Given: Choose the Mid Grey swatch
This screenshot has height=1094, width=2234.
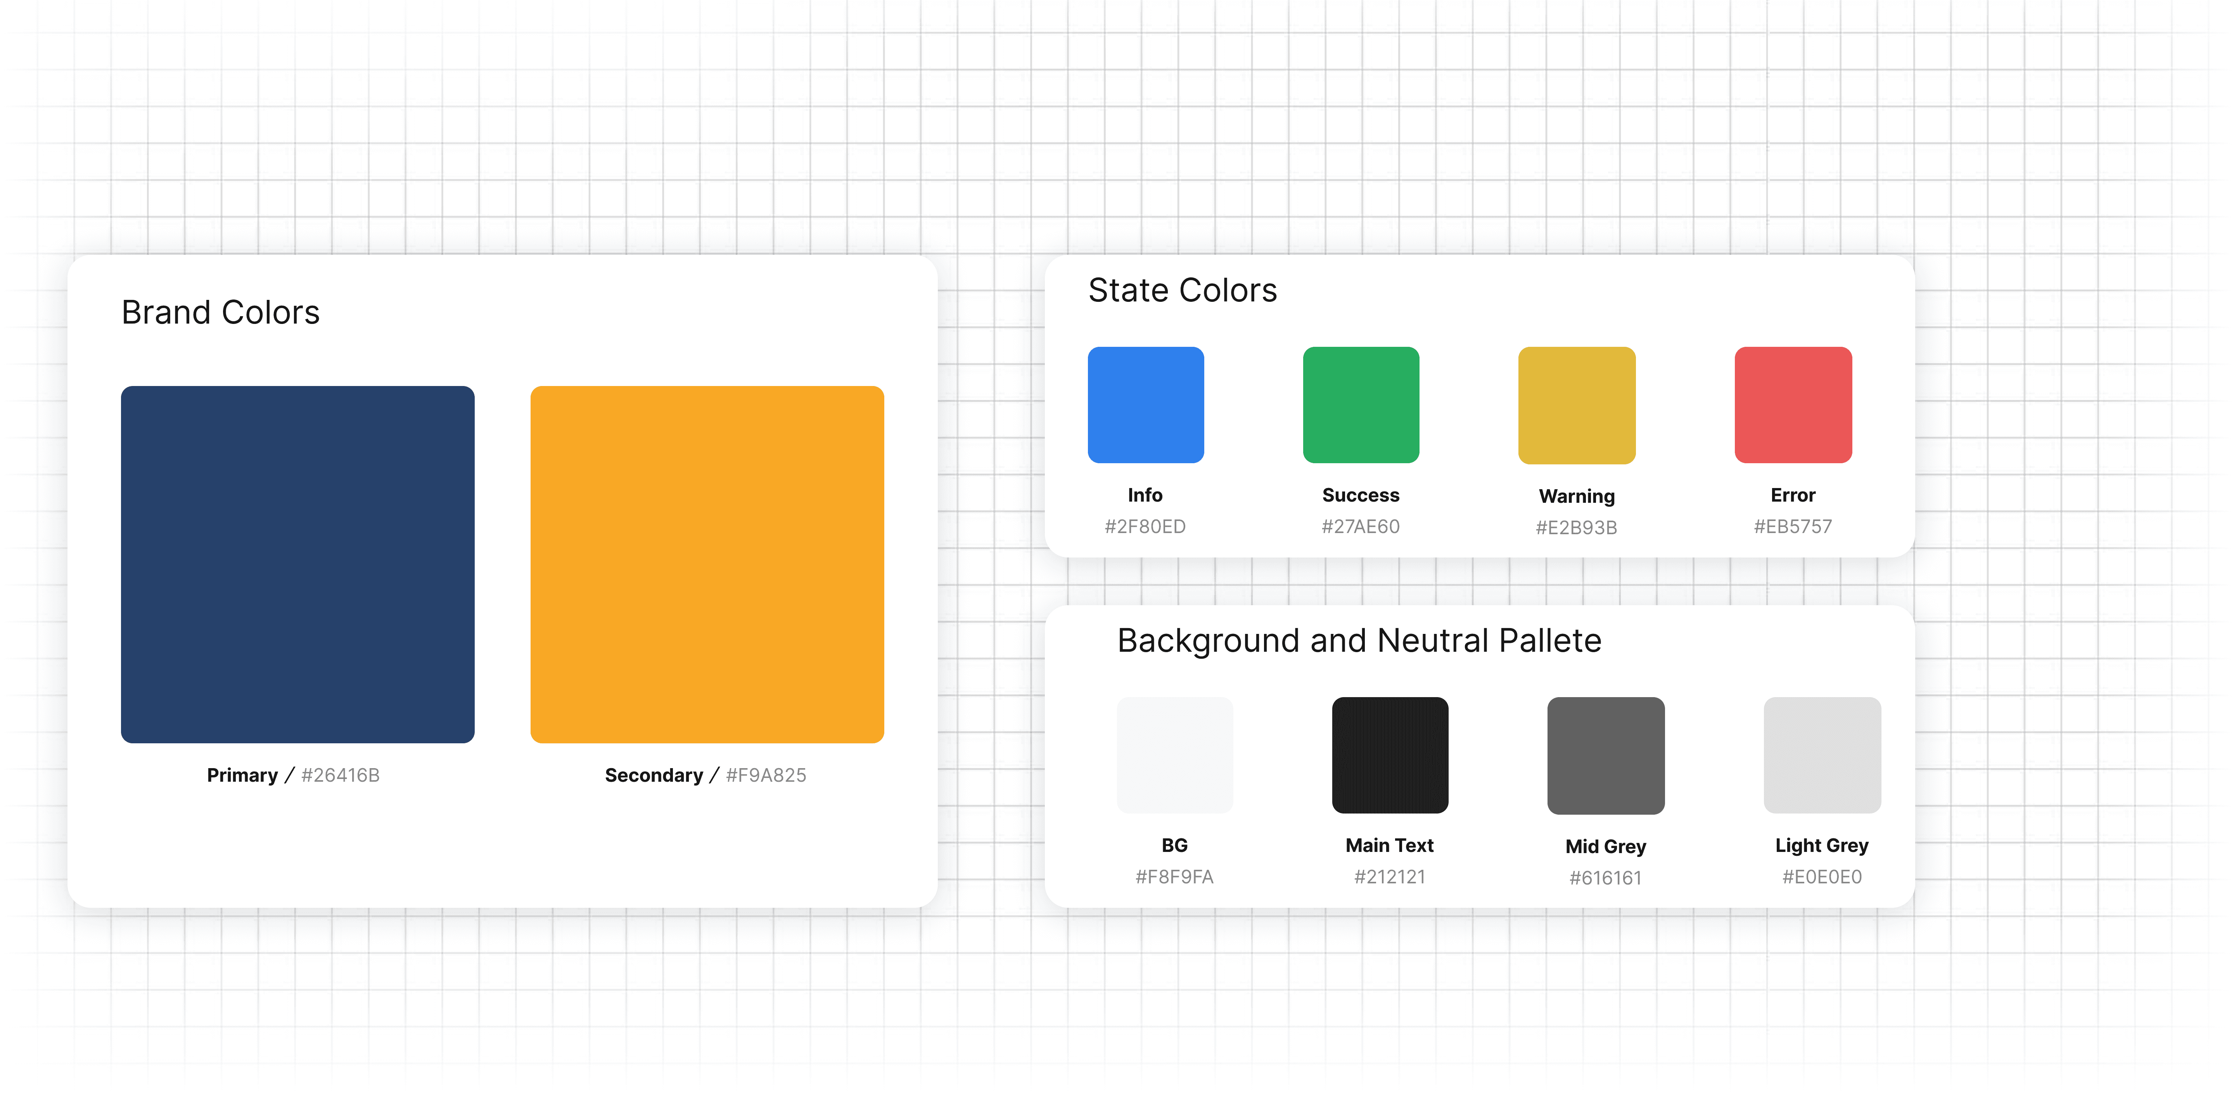Looking at the screenshot, I should [1605, 756].
